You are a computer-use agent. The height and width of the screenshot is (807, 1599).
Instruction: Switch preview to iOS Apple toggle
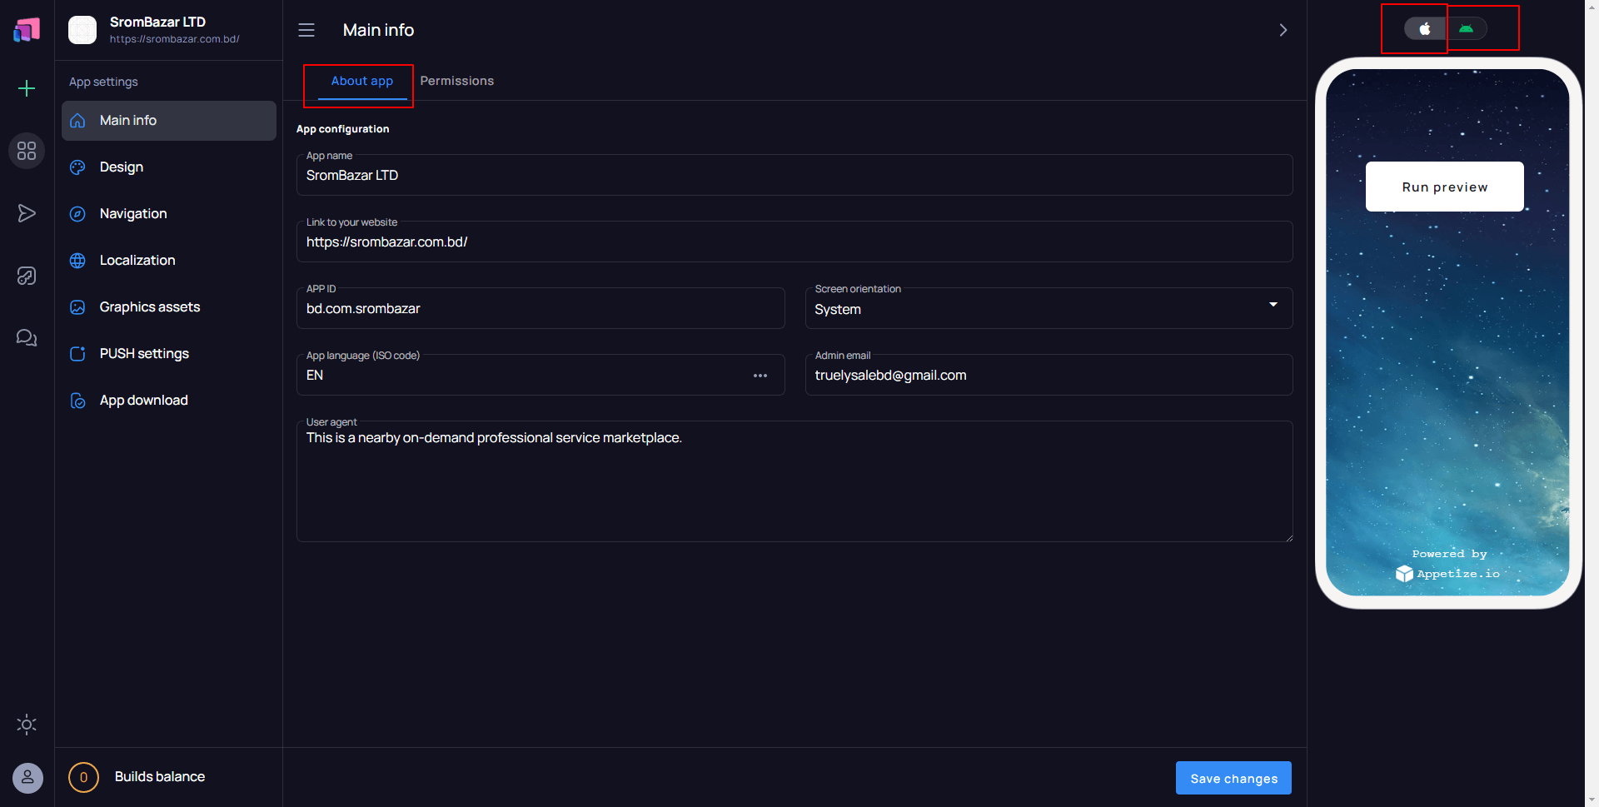(1424, 27)
